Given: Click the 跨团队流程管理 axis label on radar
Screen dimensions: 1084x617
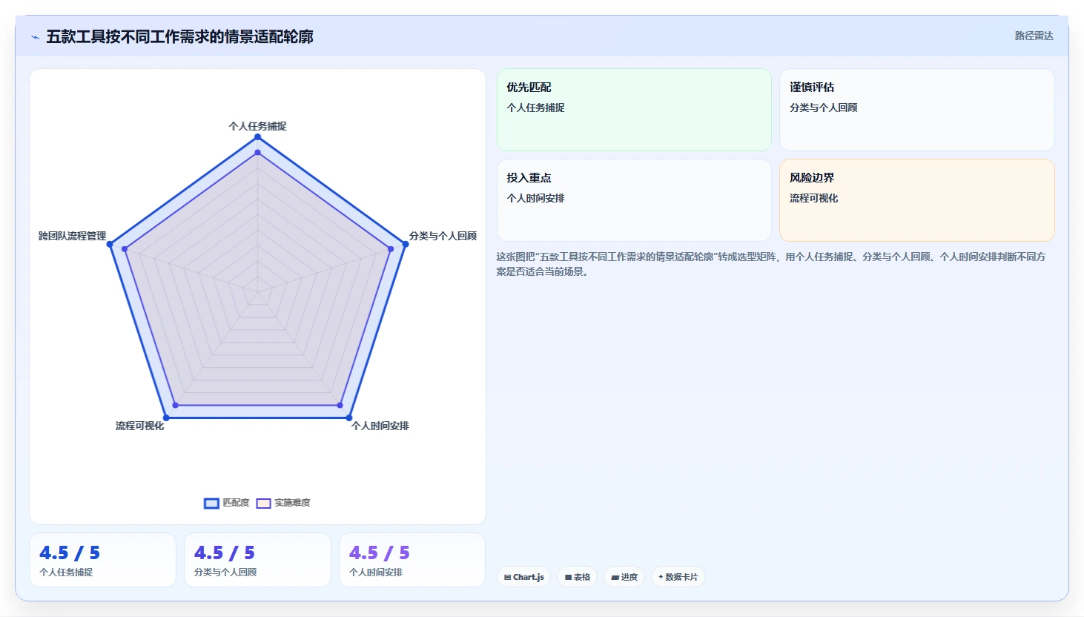Looking at the screenshot, I should (x=72, y=236).
